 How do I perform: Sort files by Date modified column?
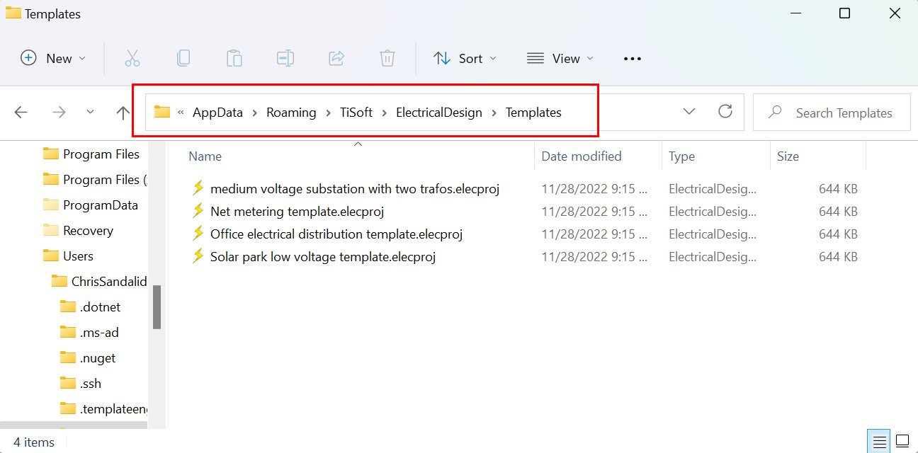coord(581,156)
